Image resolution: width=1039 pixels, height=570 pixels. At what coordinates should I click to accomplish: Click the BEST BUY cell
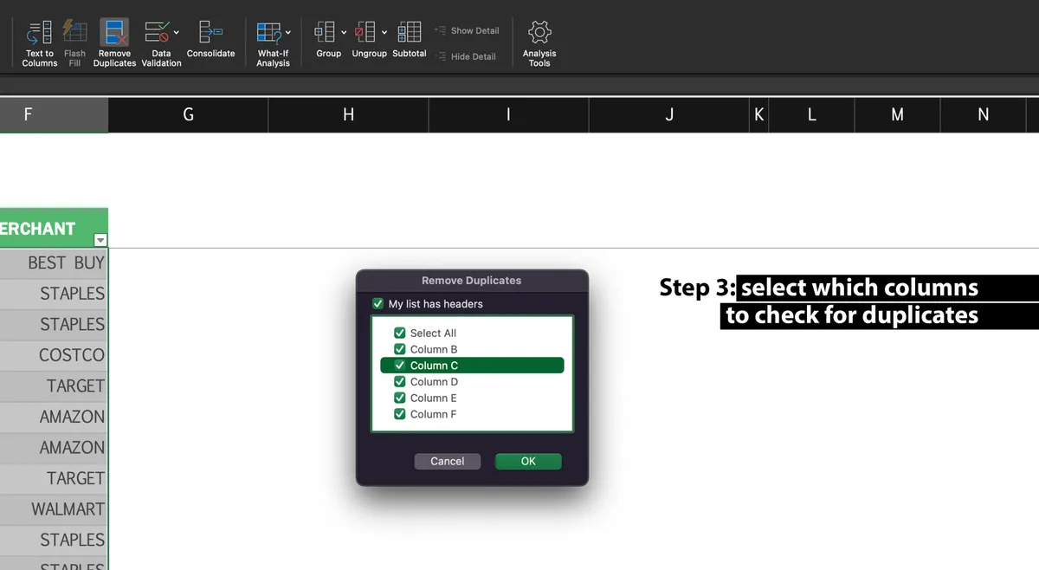[x=54, y=262]
